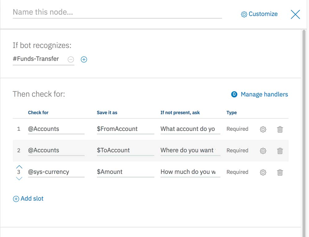Open settings gear for $FromAccount slot

click(x=263, y=129)
